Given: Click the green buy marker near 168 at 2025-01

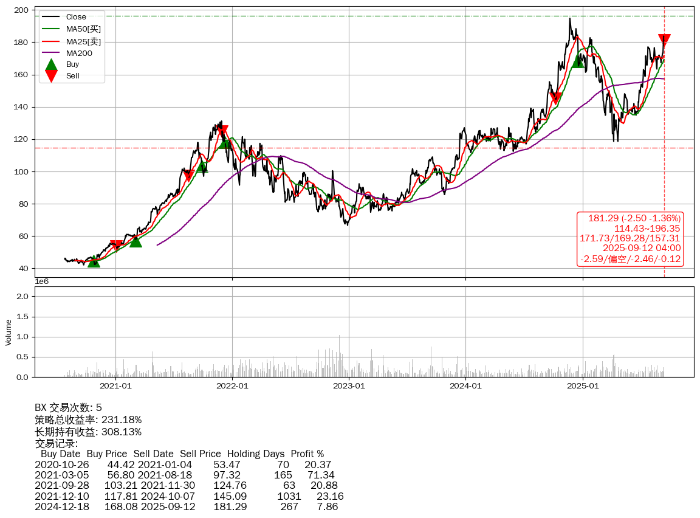Looking at the screenshot, I should [x=578, y=62].
